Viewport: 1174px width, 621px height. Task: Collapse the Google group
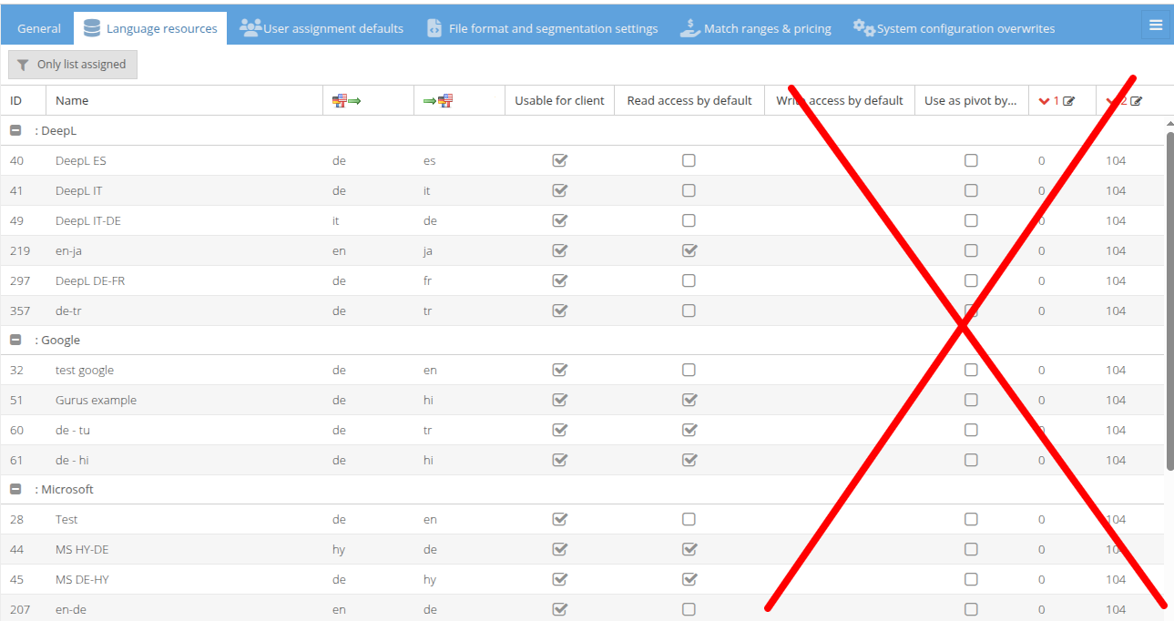15,340
